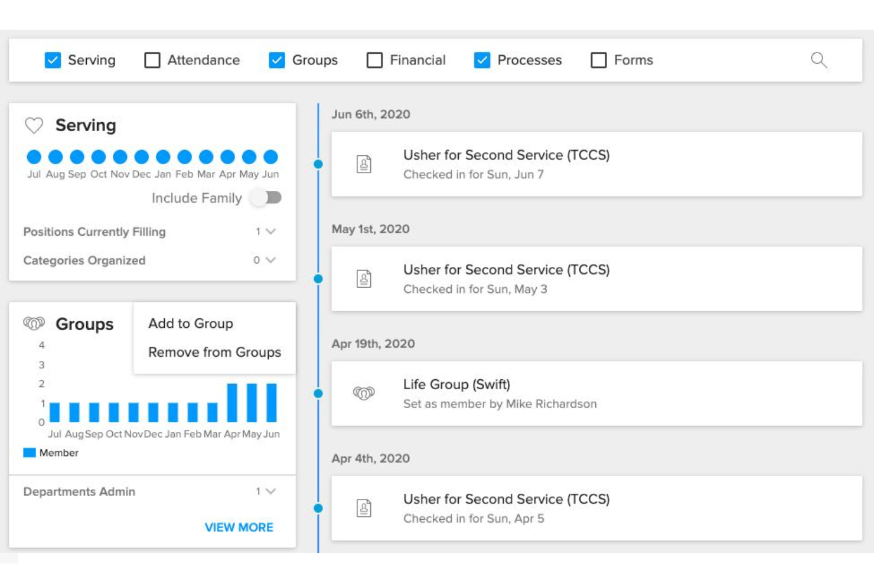Image resolution: width=874 pixels, height=583 pixels.
Task: Check the Attendance filter checkbox
Action: click(x=152, y=60)
